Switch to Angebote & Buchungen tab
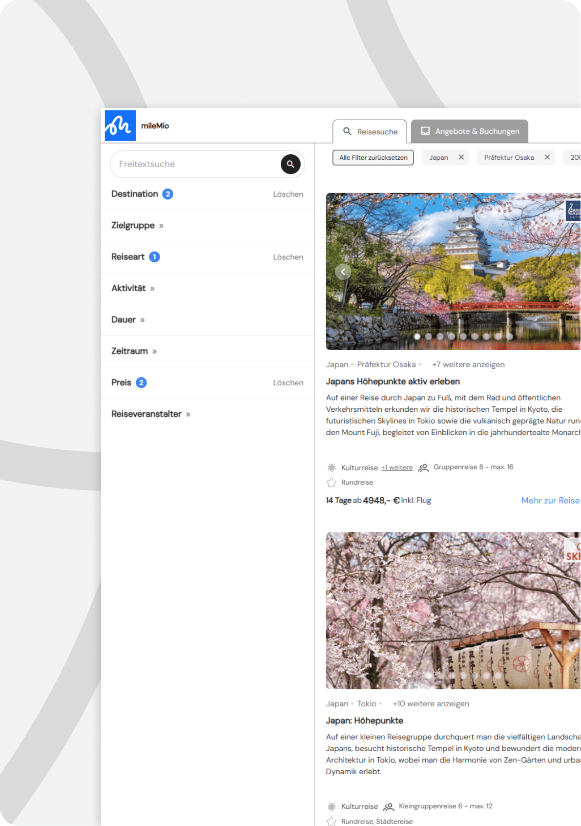This screenshot has width=581, height=826. point(470,131)
